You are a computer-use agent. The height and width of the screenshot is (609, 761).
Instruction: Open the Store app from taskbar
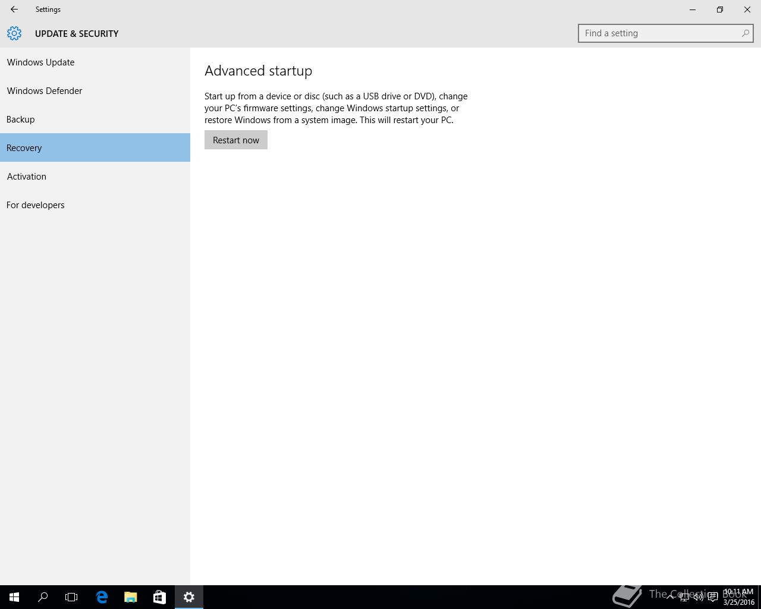point(159,597)
